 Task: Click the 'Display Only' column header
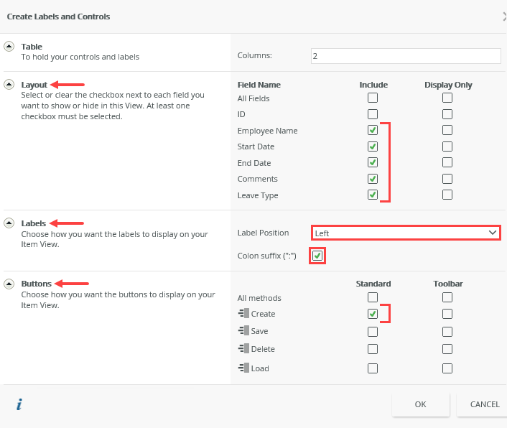pyautogui.click(x=448, y=85)
